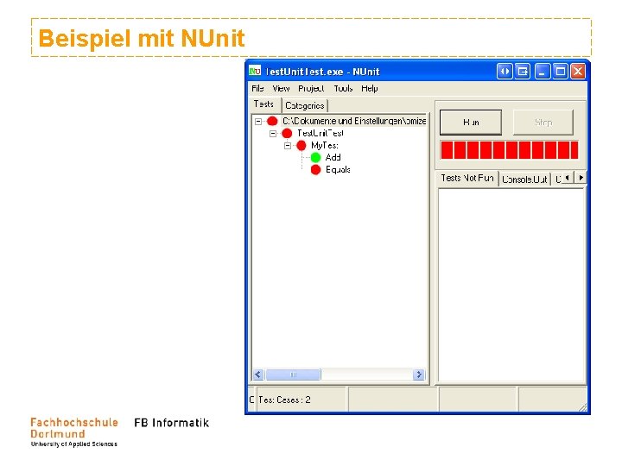
Task: Click the title bar button right of double-arrow
Action: 523,72
